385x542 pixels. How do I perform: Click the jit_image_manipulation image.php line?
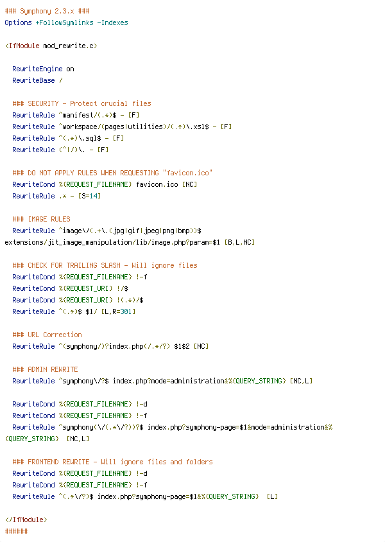coord(130,242)
